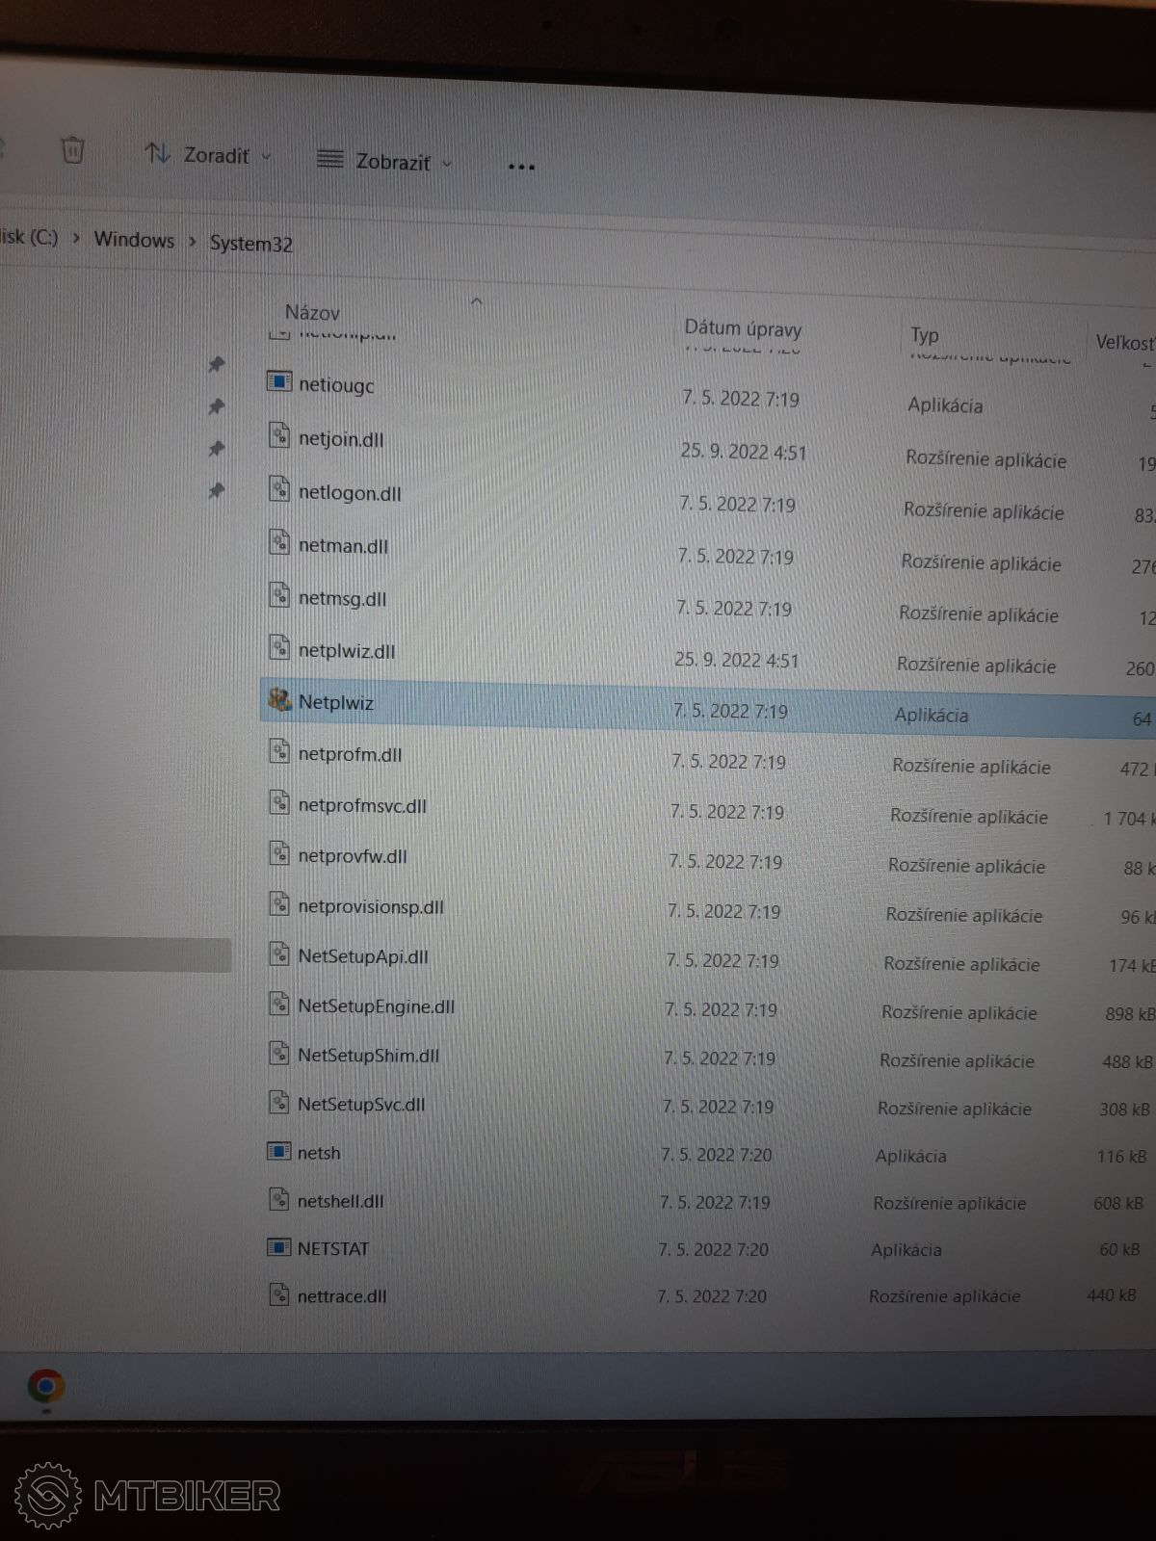
Task: Click the netsh application icon
Action: [278, 1151]
